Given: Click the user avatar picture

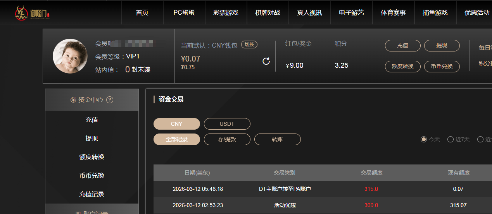Looking at the screenshot, I should (70, 56).
